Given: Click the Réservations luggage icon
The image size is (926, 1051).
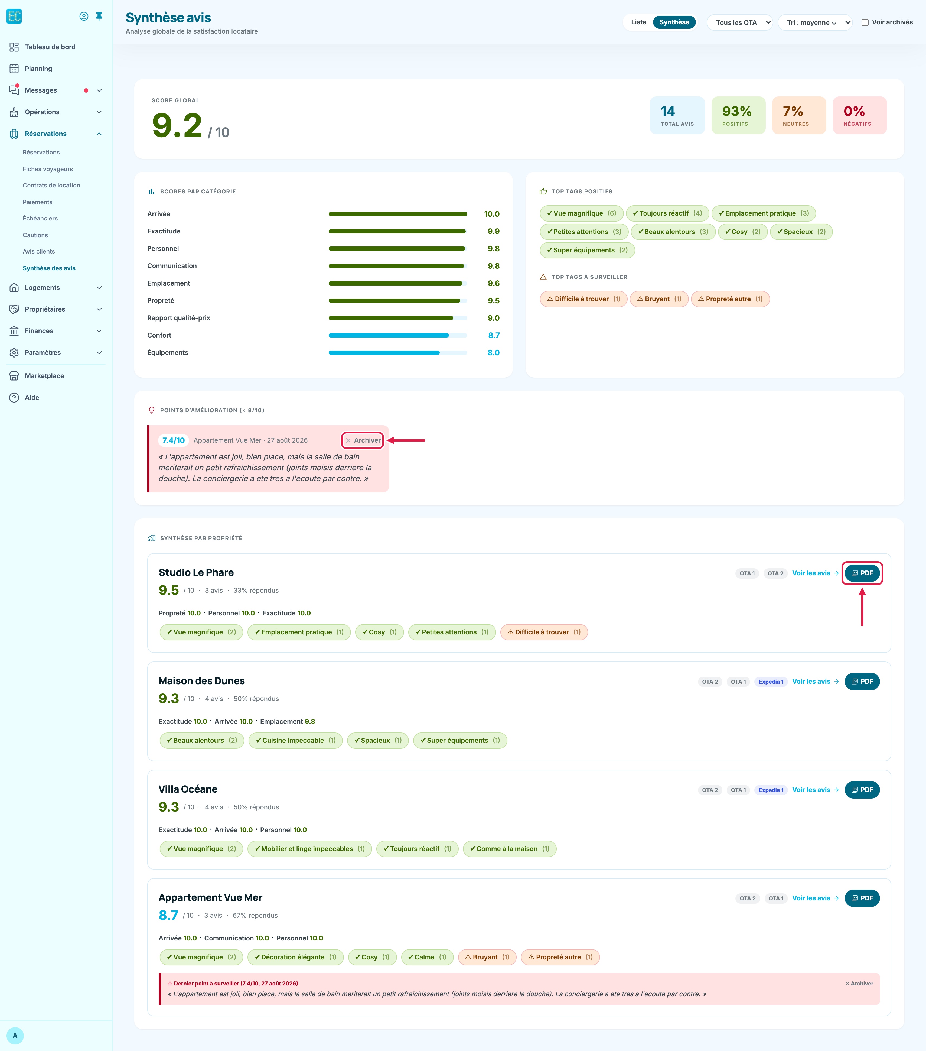Looking at the screenshot, I should tap(14, 134).
